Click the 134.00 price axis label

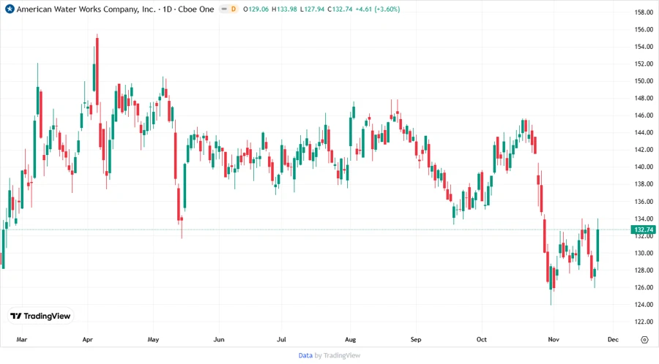click(644, 219)
